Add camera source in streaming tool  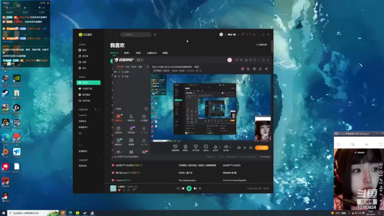pos(185,147)
